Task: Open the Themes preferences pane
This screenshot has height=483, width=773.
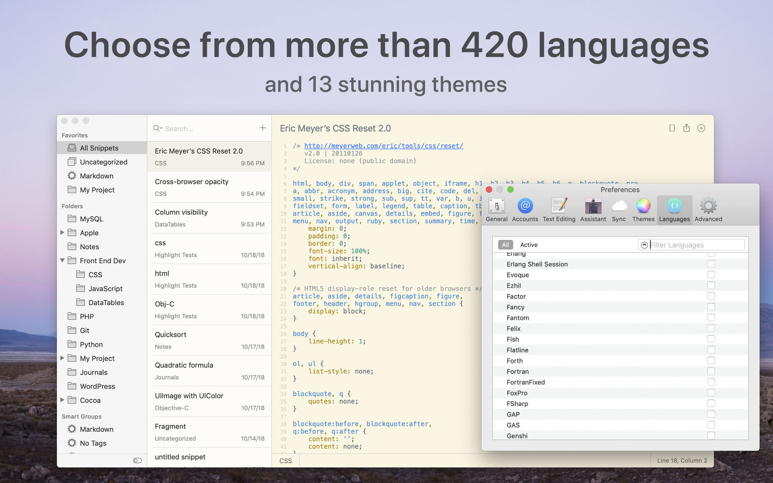Action: click(643, 208)
